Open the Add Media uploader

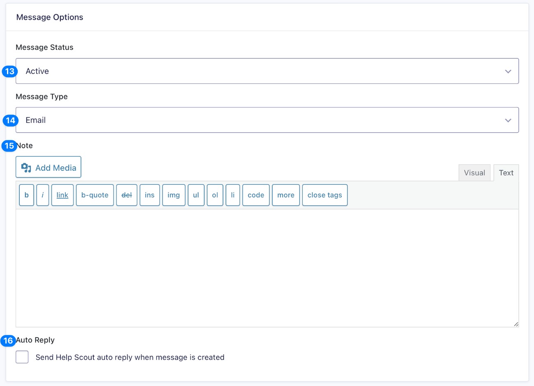(48, 167)
